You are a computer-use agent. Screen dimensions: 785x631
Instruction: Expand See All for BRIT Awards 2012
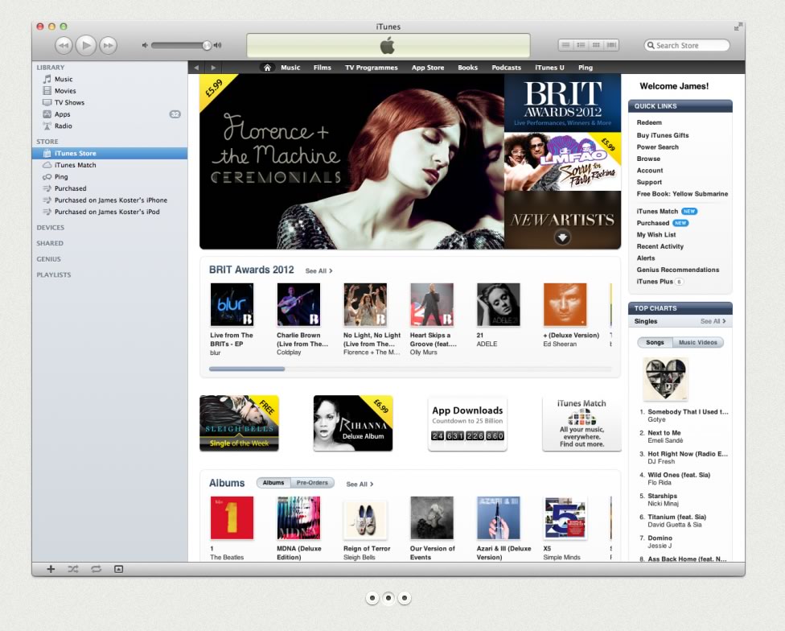[319, 271]
